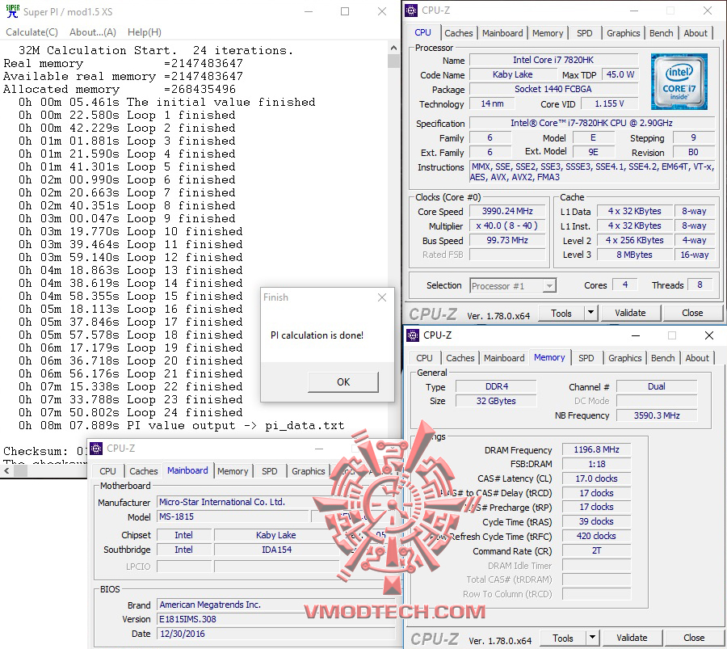Click the NB Frequency 3590.3 MHz value
Viewport: 727px width, 649px height.
coord(657,415)
